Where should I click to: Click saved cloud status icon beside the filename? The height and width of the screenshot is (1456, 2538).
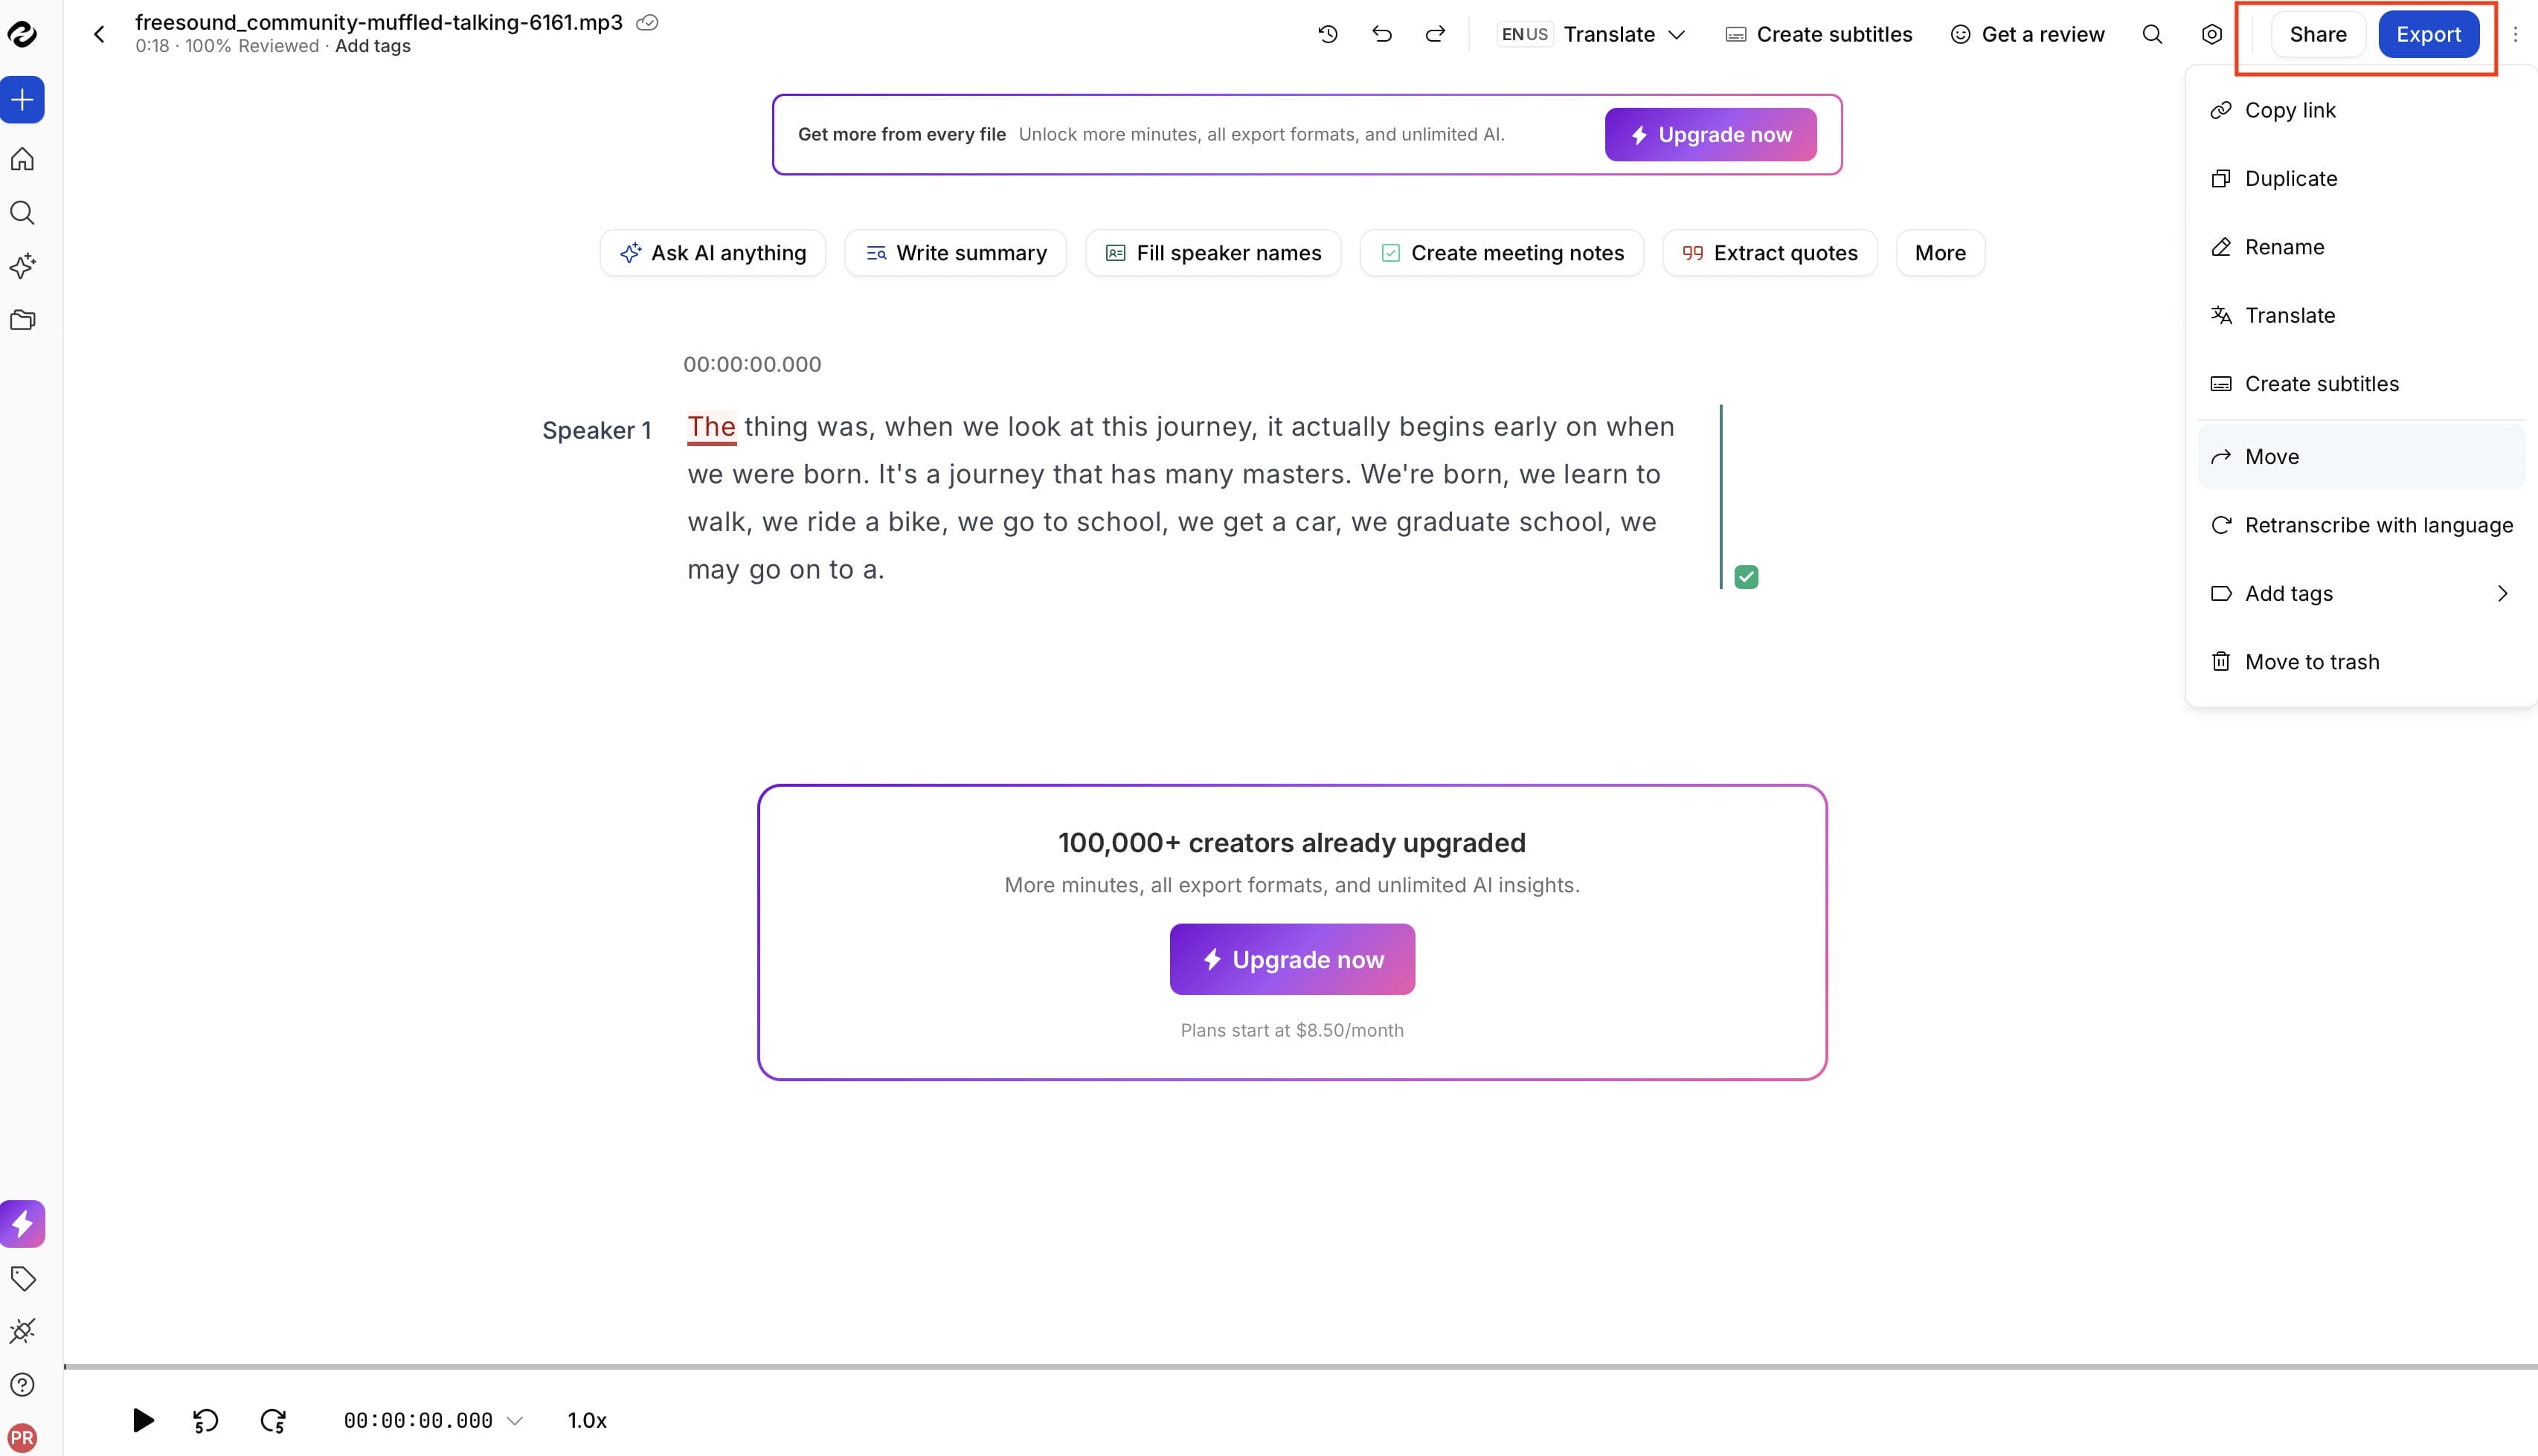click(x=647, y=22)
